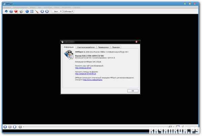Expand the Субтитры dropdown in the toolbar
Viewport: 202px width, 136px height.
click(68, 11)
